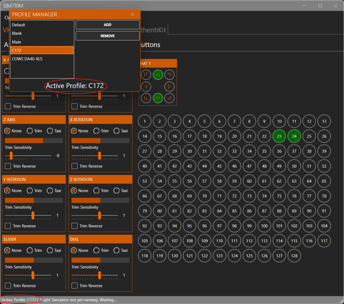This screenshot has width=344, height=304.
Task: Select the HAT 1 right arrow
Action: (x=169, y=86)
